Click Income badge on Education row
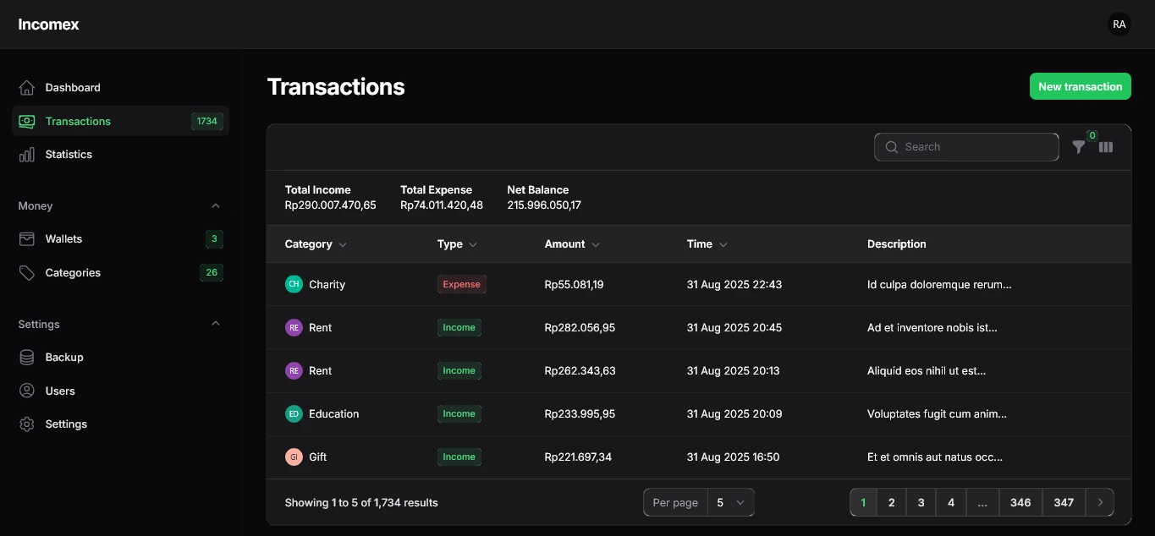 [x=459, y=414]
